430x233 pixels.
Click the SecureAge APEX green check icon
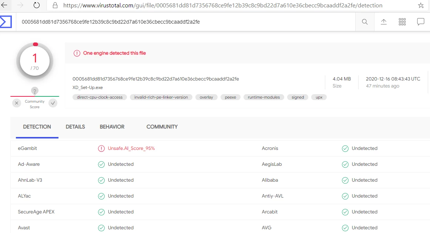(101, 212)
